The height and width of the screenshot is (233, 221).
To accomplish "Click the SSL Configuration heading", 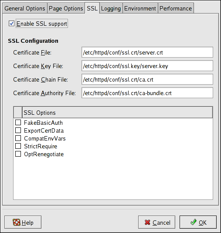I will 33,41.
